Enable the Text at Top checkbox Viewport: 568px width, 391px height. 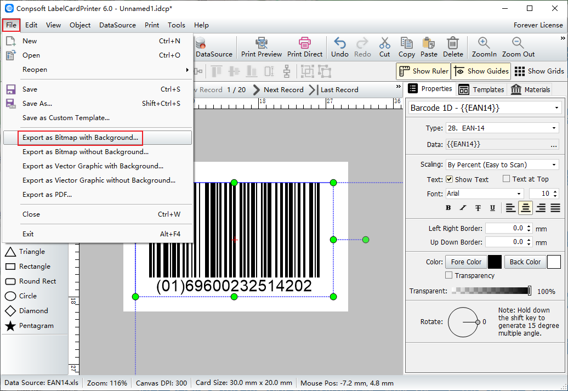[x=507, y=179]
